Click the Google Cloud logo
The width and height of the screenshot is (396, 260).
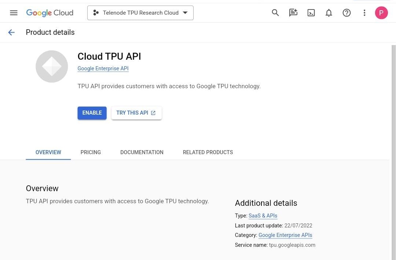pos(50,12)
